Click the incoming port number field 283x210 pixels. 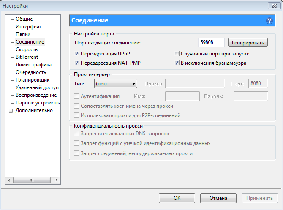coord(212,43)
